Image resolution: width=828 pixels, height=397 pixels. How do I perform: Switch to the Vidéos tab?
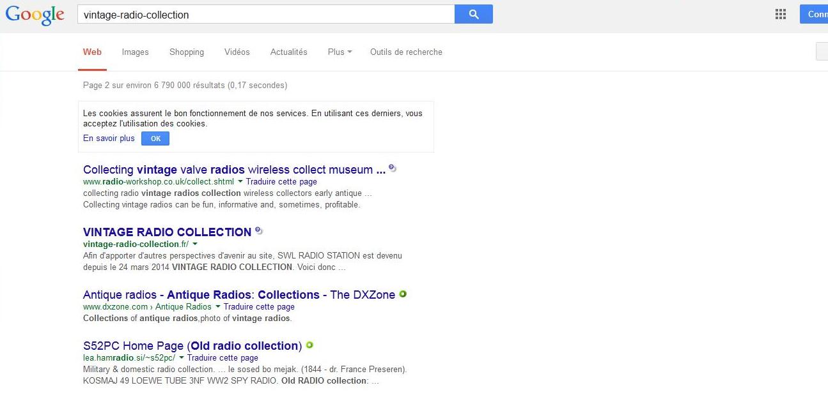click(237, 52)
